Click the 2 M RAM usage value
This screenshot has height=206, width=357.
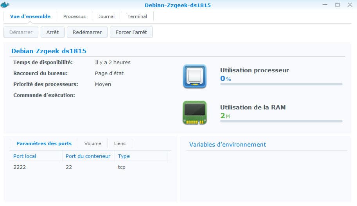(x=225, y=116)
